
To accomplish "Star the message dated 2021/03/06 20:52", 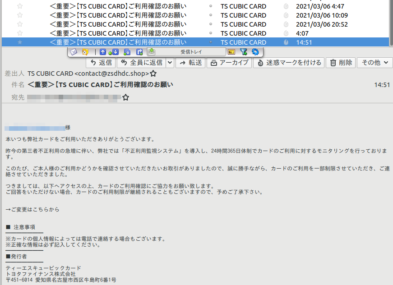I will [20, 24].
